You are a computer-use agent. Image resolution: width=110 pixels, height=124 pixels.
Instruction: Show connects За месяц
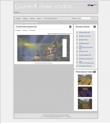click(x=25, y=30)
